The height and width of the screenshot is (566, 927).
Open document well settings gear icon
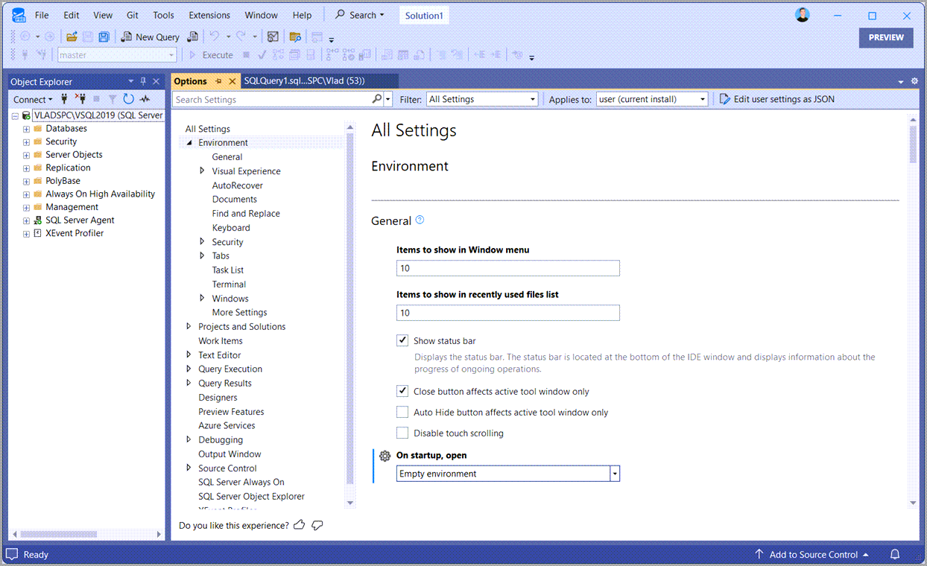914,81
